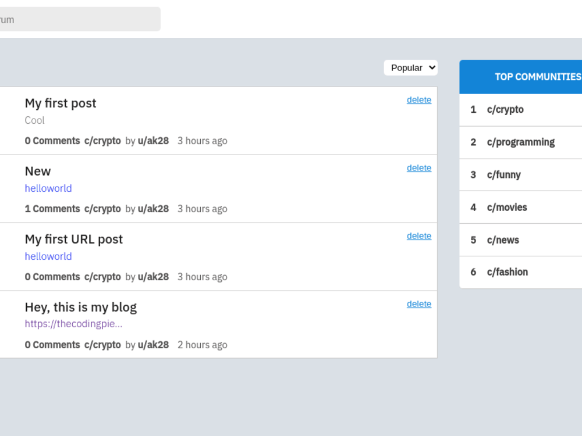The height and width of the screenshot is (436, 582).
Task: Click the Top Communities header
Action: 538,77
